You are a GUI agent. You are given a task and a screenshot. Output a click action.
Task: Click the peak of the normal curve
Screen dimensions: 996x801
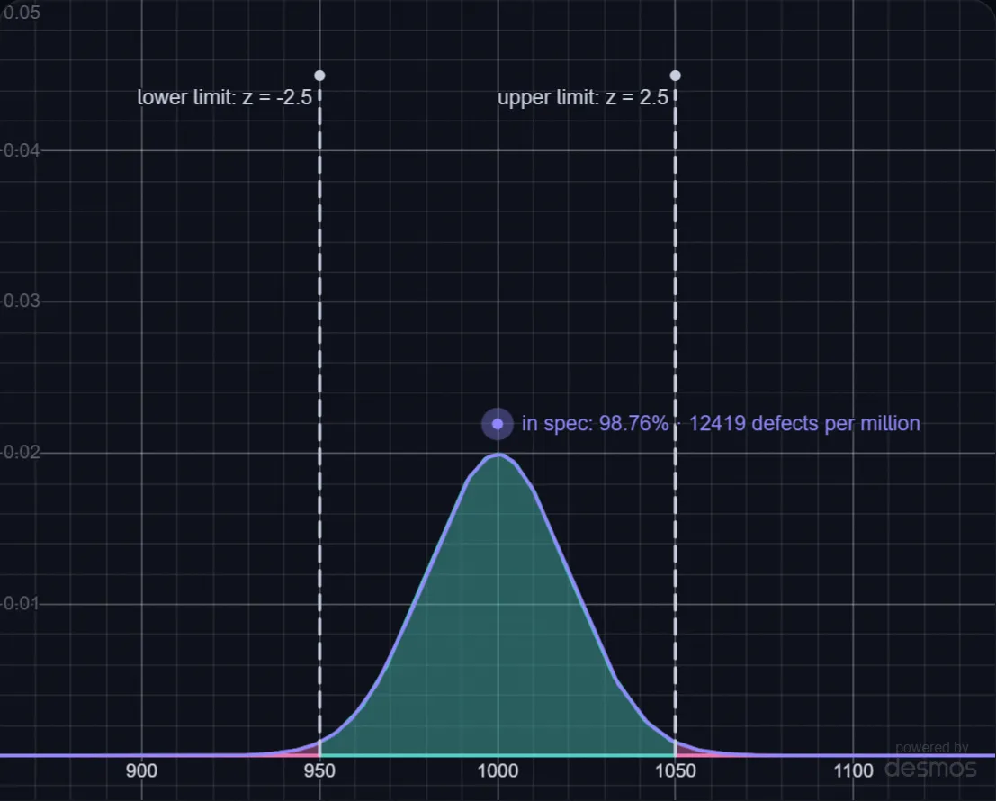pyautogui.click(x=498, y=454)
